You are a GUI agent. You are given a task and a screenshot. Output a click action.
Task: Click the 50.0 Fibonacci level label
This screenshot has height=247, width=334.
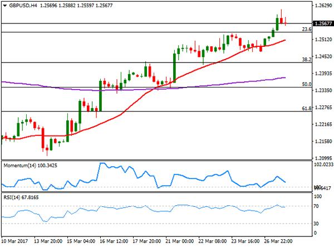click(x=307, y=84)
